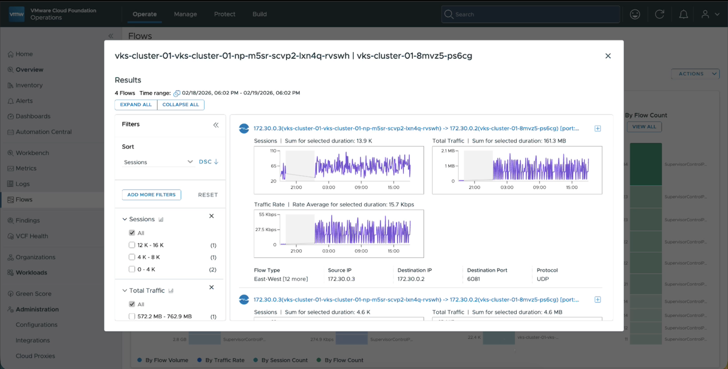Screen dimensions: 728x369
Task: Click ADD MORE FILTERS button
Action: pos(152,195)
